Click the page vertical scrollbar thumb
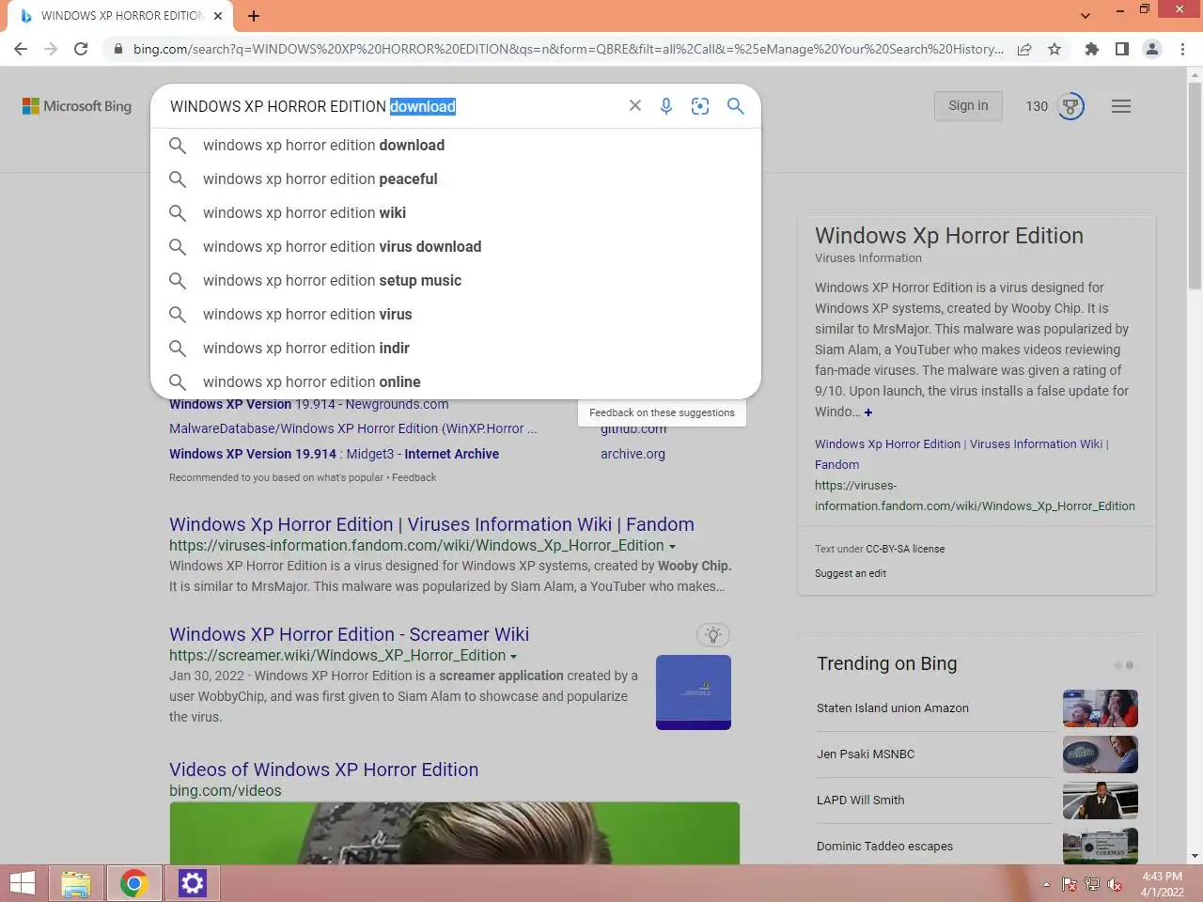The image size is (1203, 902). 1195,186
